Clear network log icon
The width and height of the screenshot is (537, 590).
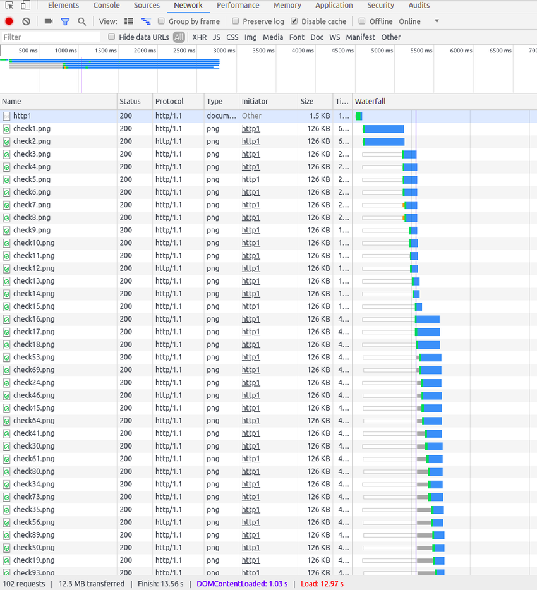[x=26, y=21]
